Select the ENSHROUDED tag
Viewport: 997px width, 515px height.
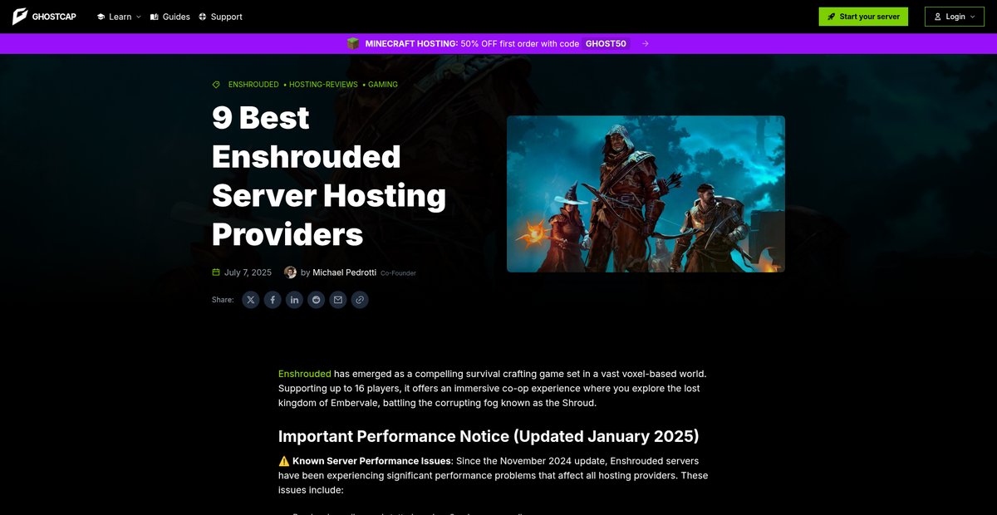pyautogui.click(x=253, y=85)
